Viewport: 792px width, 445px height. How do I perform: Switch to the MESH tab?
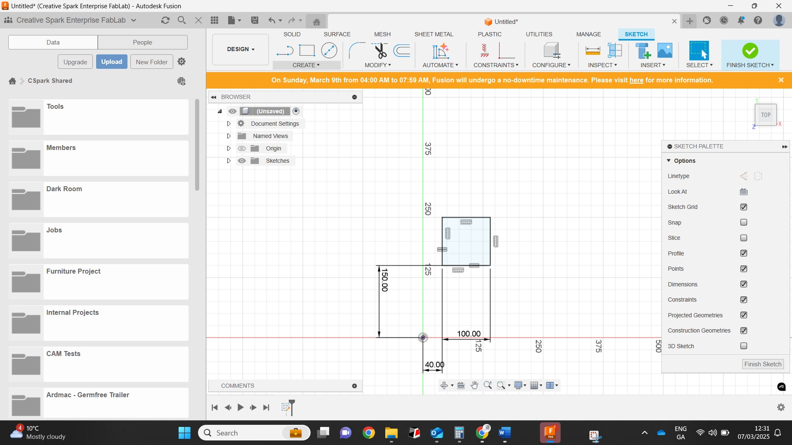382,34
